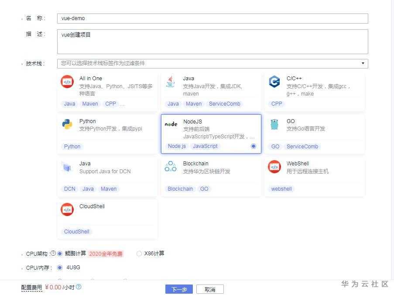This screenshot has width=394, height=295.
Task: Click Maven tag on Java DCN card
Action: pyautogui.click(x=109, y=189)
